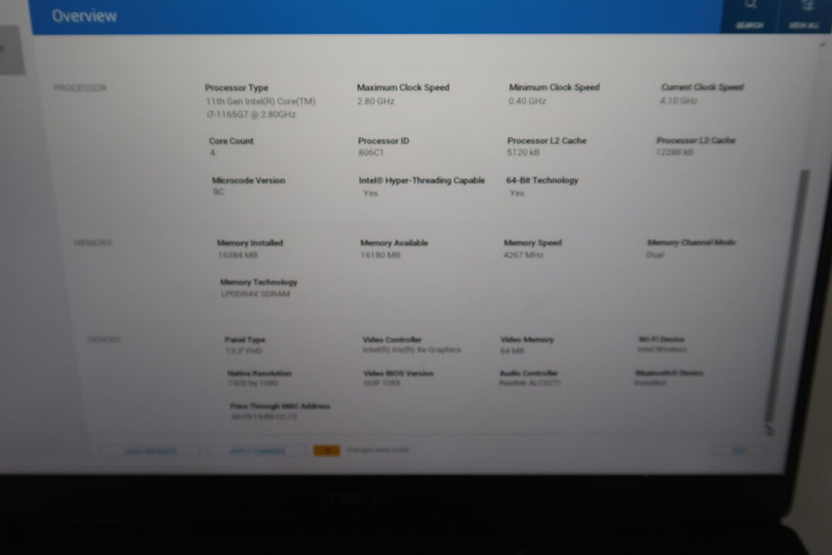The width and height of the screenshot is (832, 555).
Task: Click the Maximum Clock Speed label
Action: click(403, 88)
